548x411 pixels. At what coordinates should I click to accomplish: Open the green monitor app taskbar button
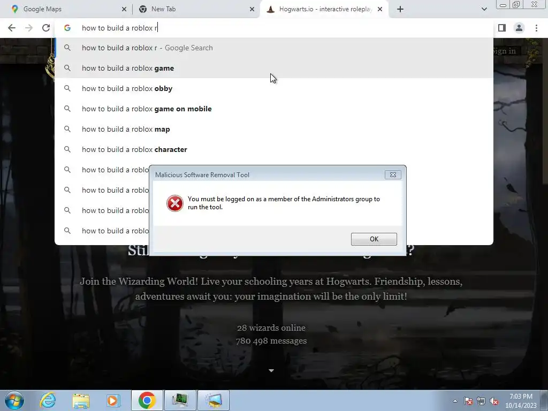click(180, 400)
